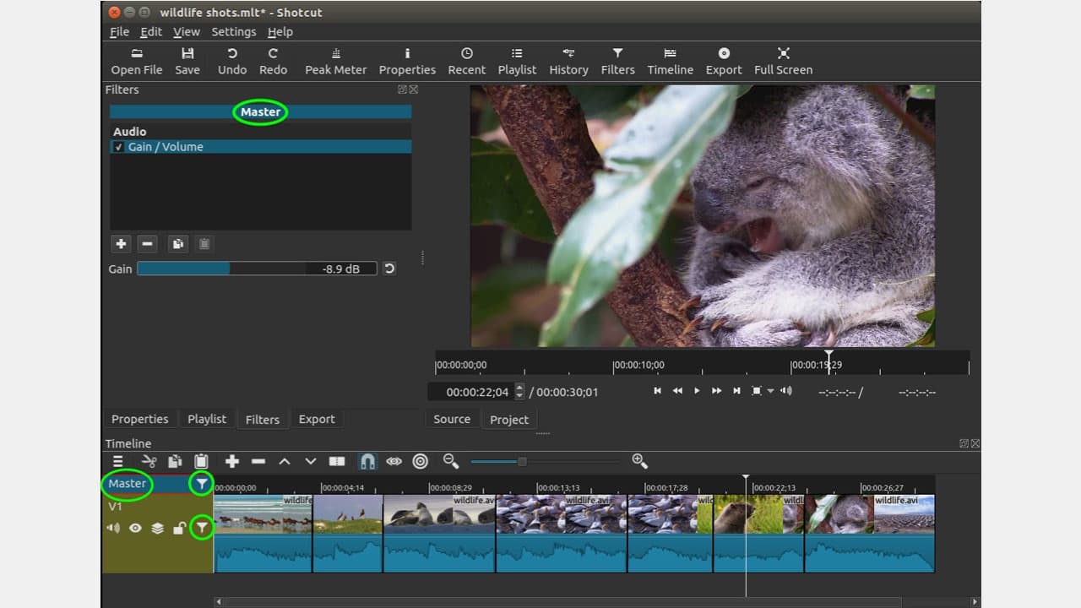Click the scissors cut icon in timeline toolbar

(149, 461)
